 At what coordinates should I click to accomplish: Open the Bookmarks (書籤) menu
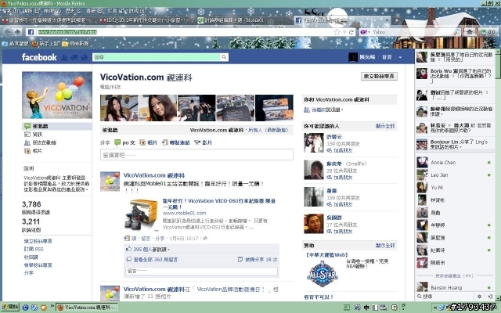tap(95, 11)
